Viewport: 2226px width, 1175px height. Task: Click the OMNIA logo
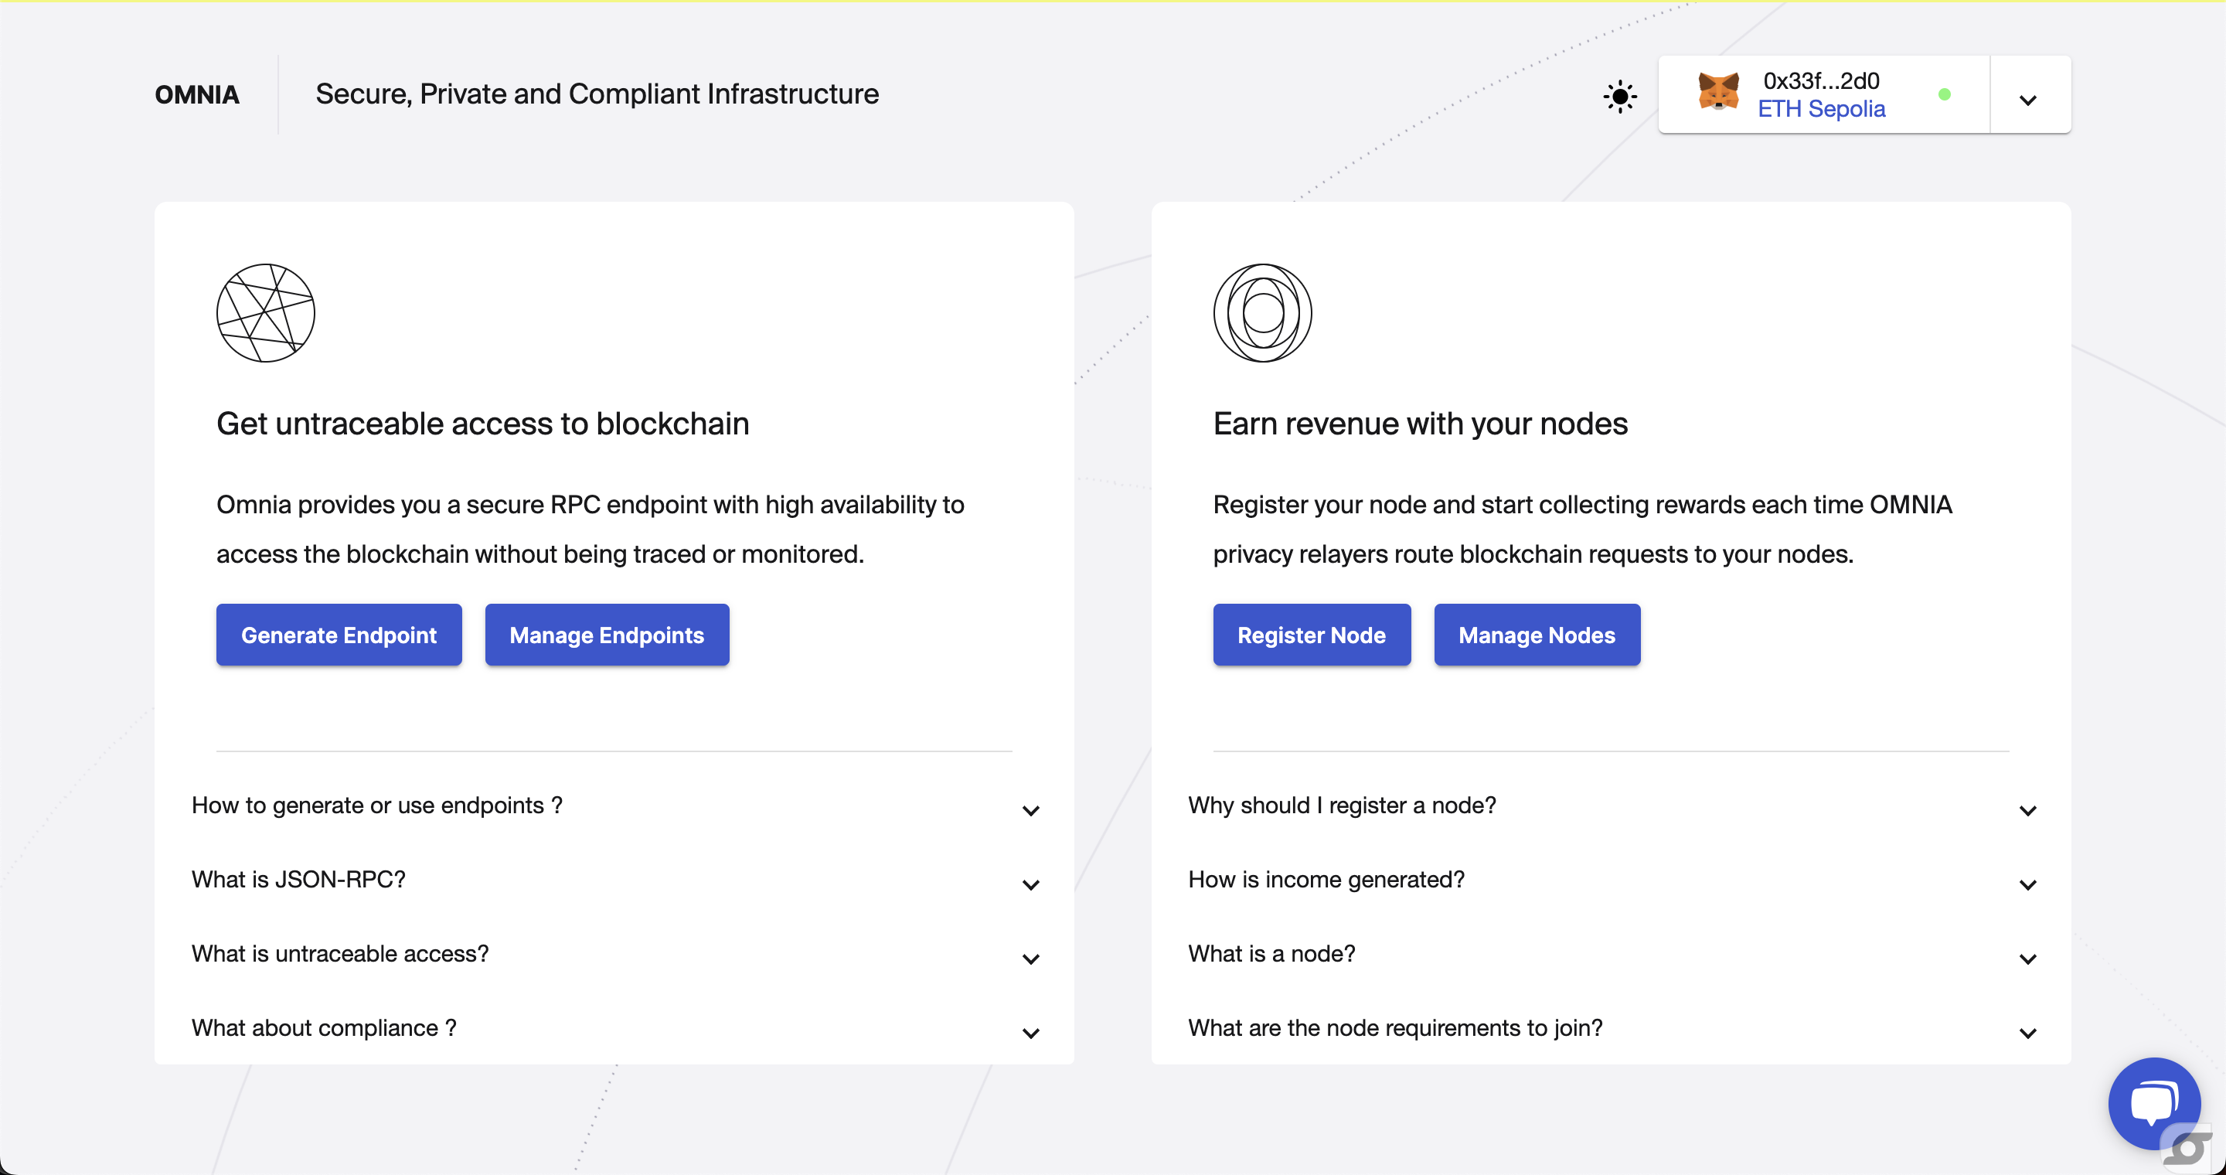click(x=197, y=94)
